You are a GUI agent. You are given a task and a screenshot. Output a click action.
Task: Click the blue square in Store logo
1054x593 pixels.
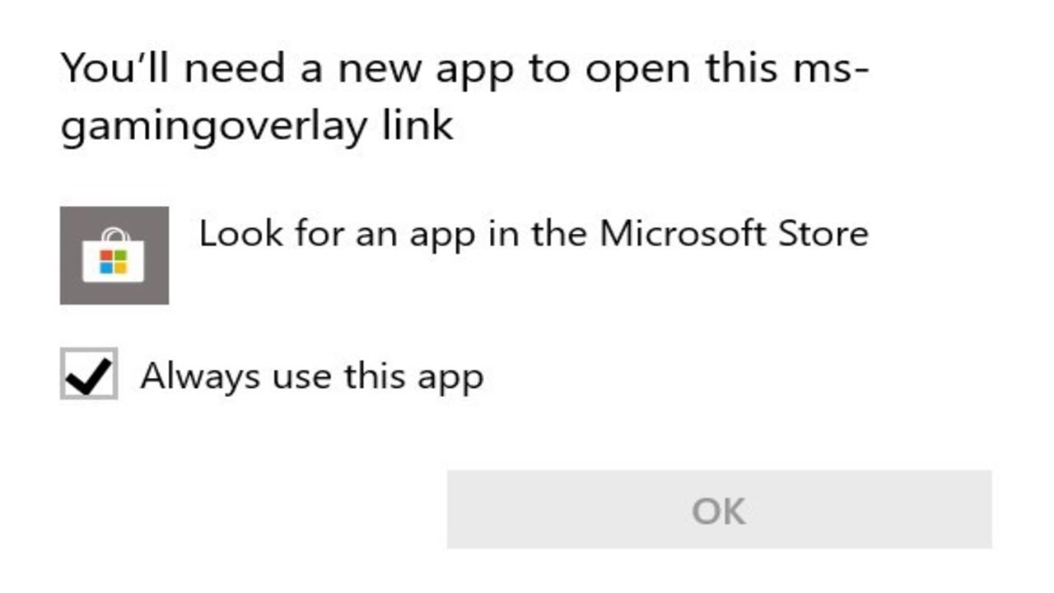click(x=106, y=269)
